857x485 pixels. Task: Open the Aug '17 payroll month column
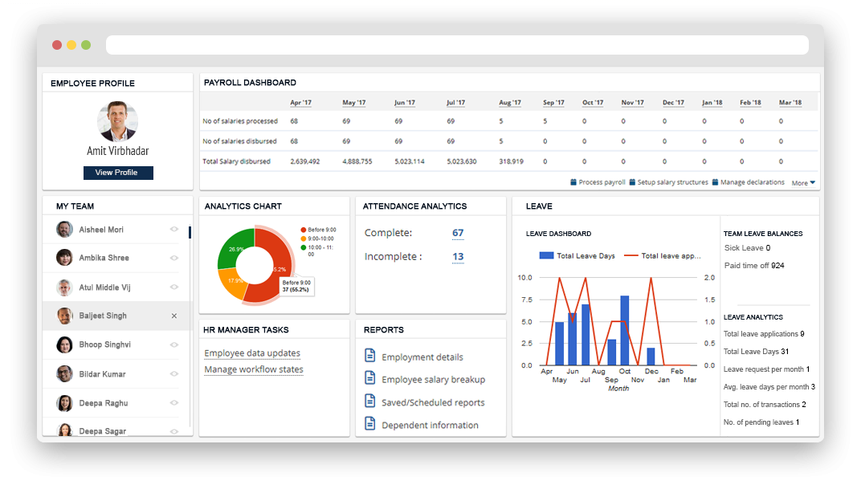click(509, 103)
